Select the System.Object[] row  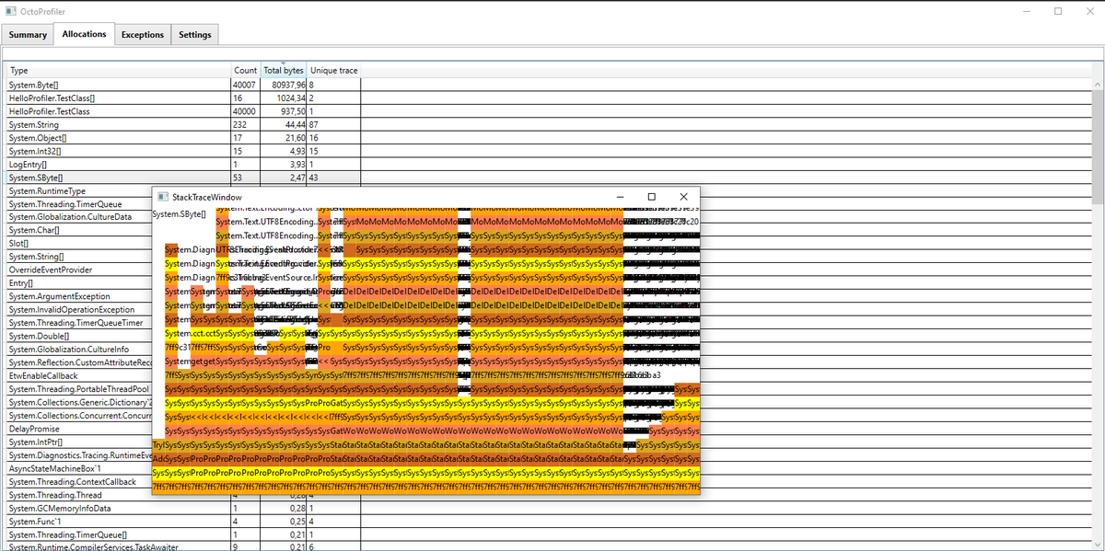548,137
